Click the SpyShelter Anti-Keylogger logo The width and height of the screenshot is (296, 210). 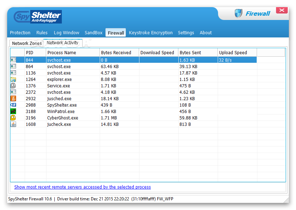[38, 16]
